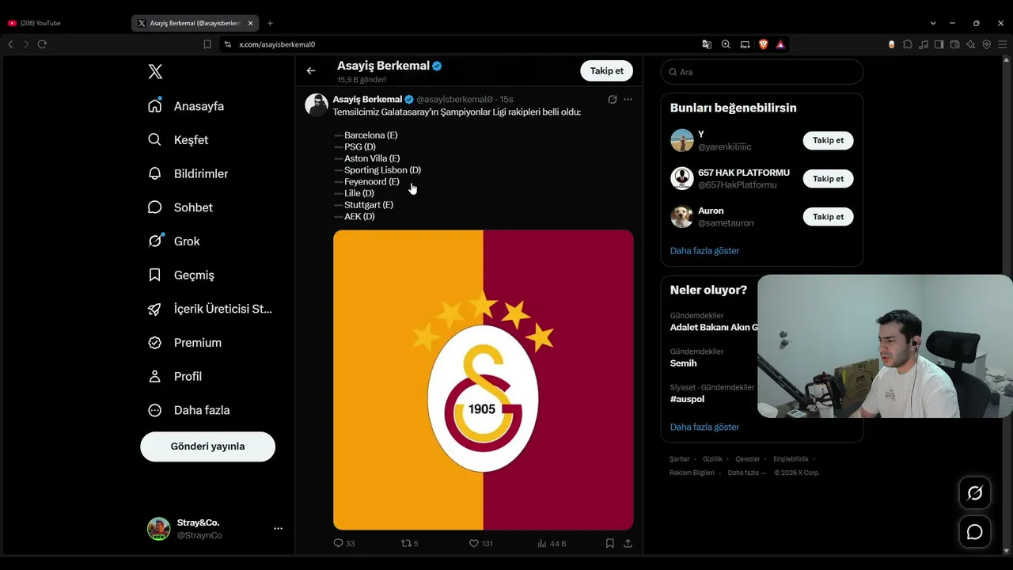Go back using the arrow beside Asayiş Berkemal

coord(311,70)
